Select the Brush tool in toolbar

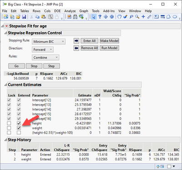pos(125,16)
